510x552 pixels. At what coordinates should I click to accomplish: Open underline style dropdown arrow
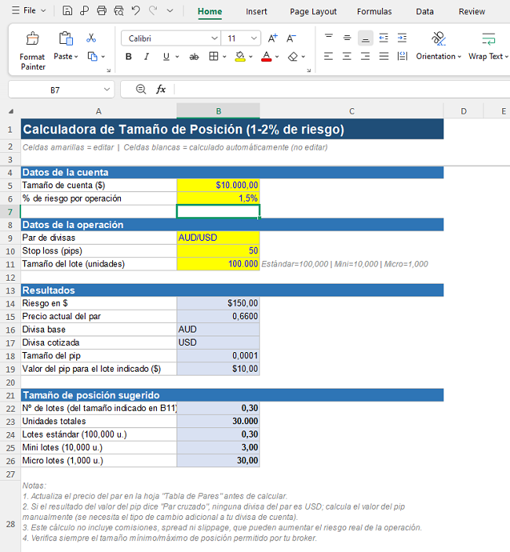[177, 56]
